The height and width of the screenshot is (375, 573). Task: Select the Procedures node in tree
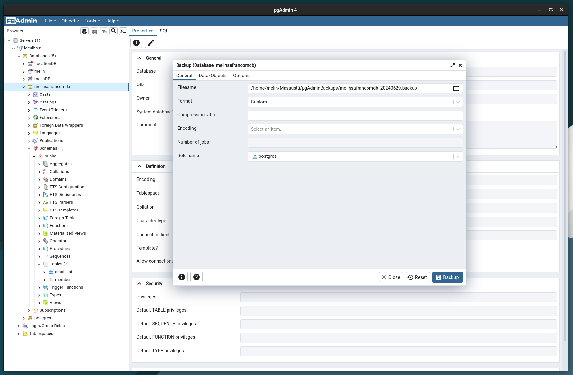pos(60,249)
